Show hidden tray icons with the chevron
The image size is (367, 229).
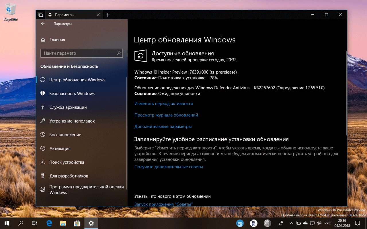292,223
